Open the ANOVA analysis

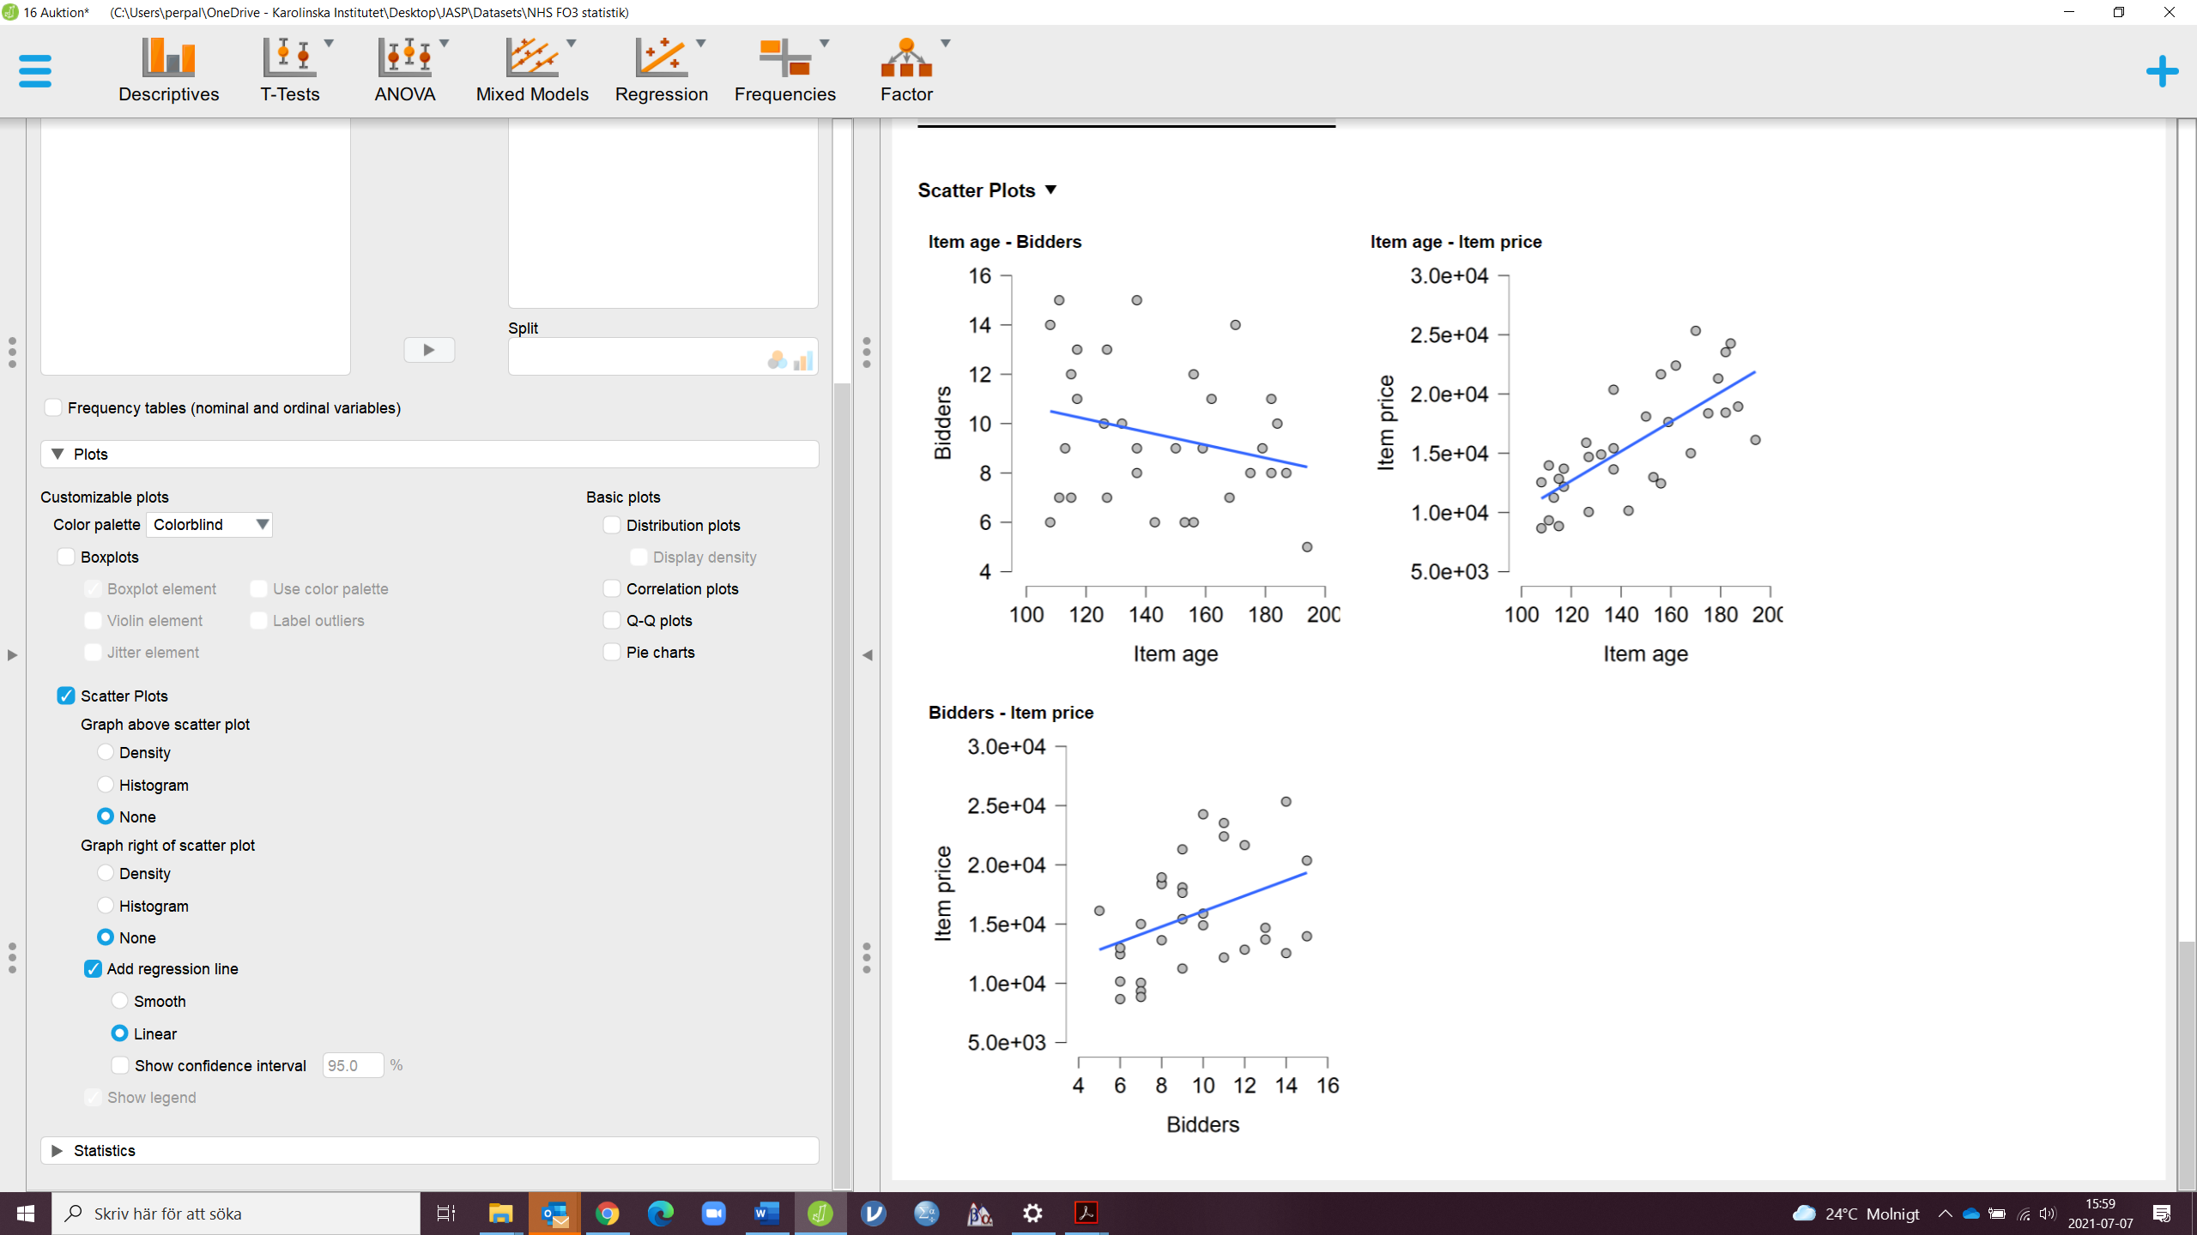click(x=404, y=69)
